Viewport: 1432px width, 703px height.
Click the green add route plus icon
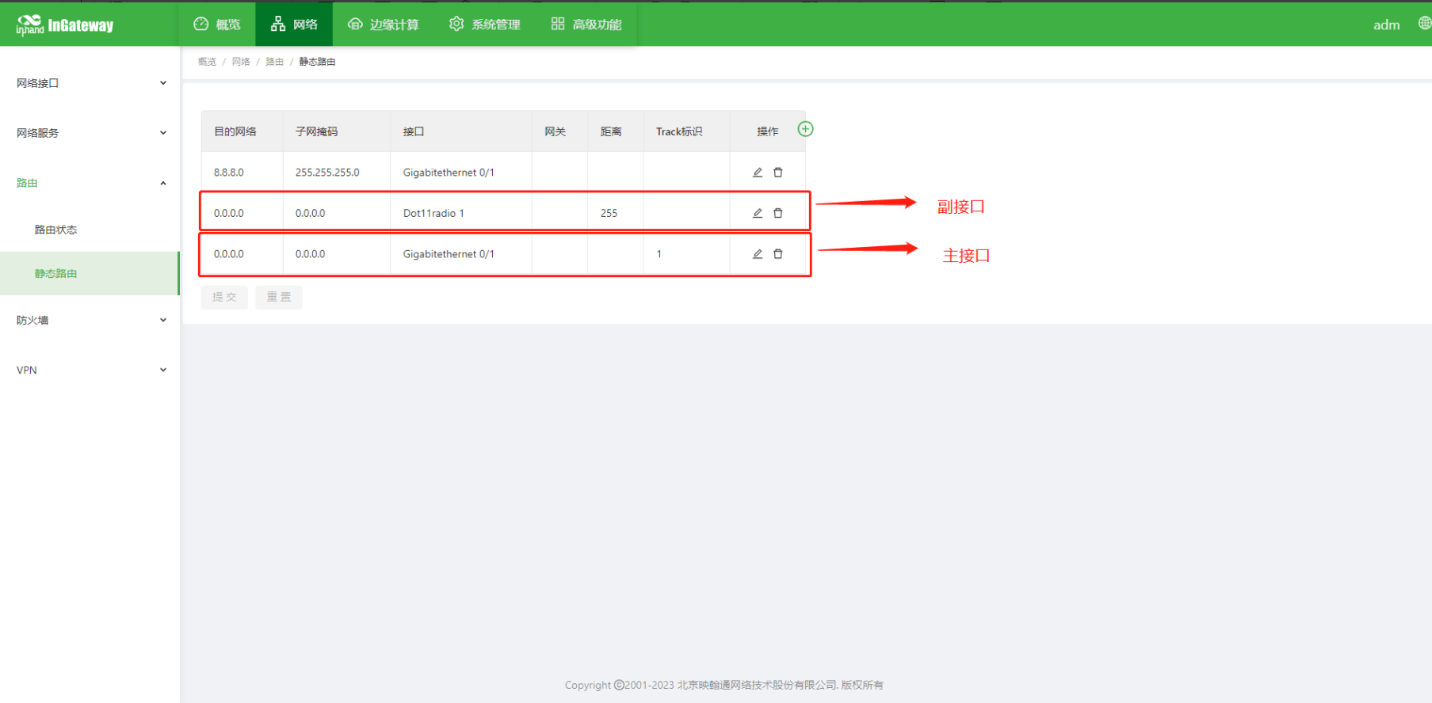pos(805,129)
